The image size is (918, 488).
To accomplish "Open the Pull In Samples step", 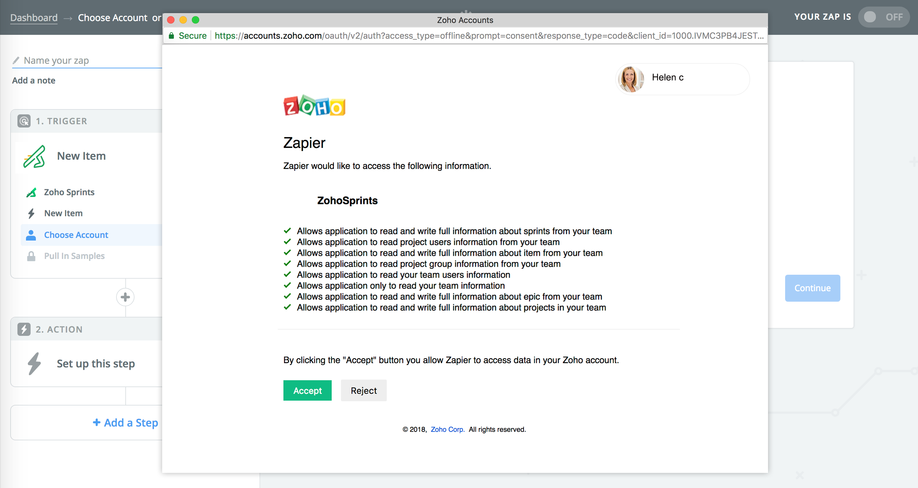I will [x=74, y=256].
